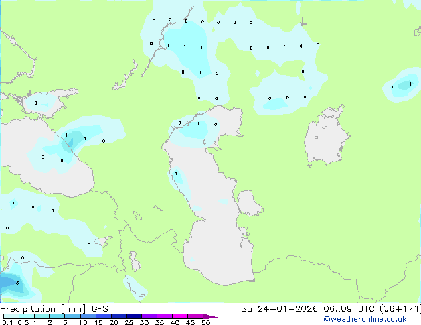The image size is (421, 325).
Task: Click the "06..09 UTC" time range text
Action: click(x=349, y=309)
